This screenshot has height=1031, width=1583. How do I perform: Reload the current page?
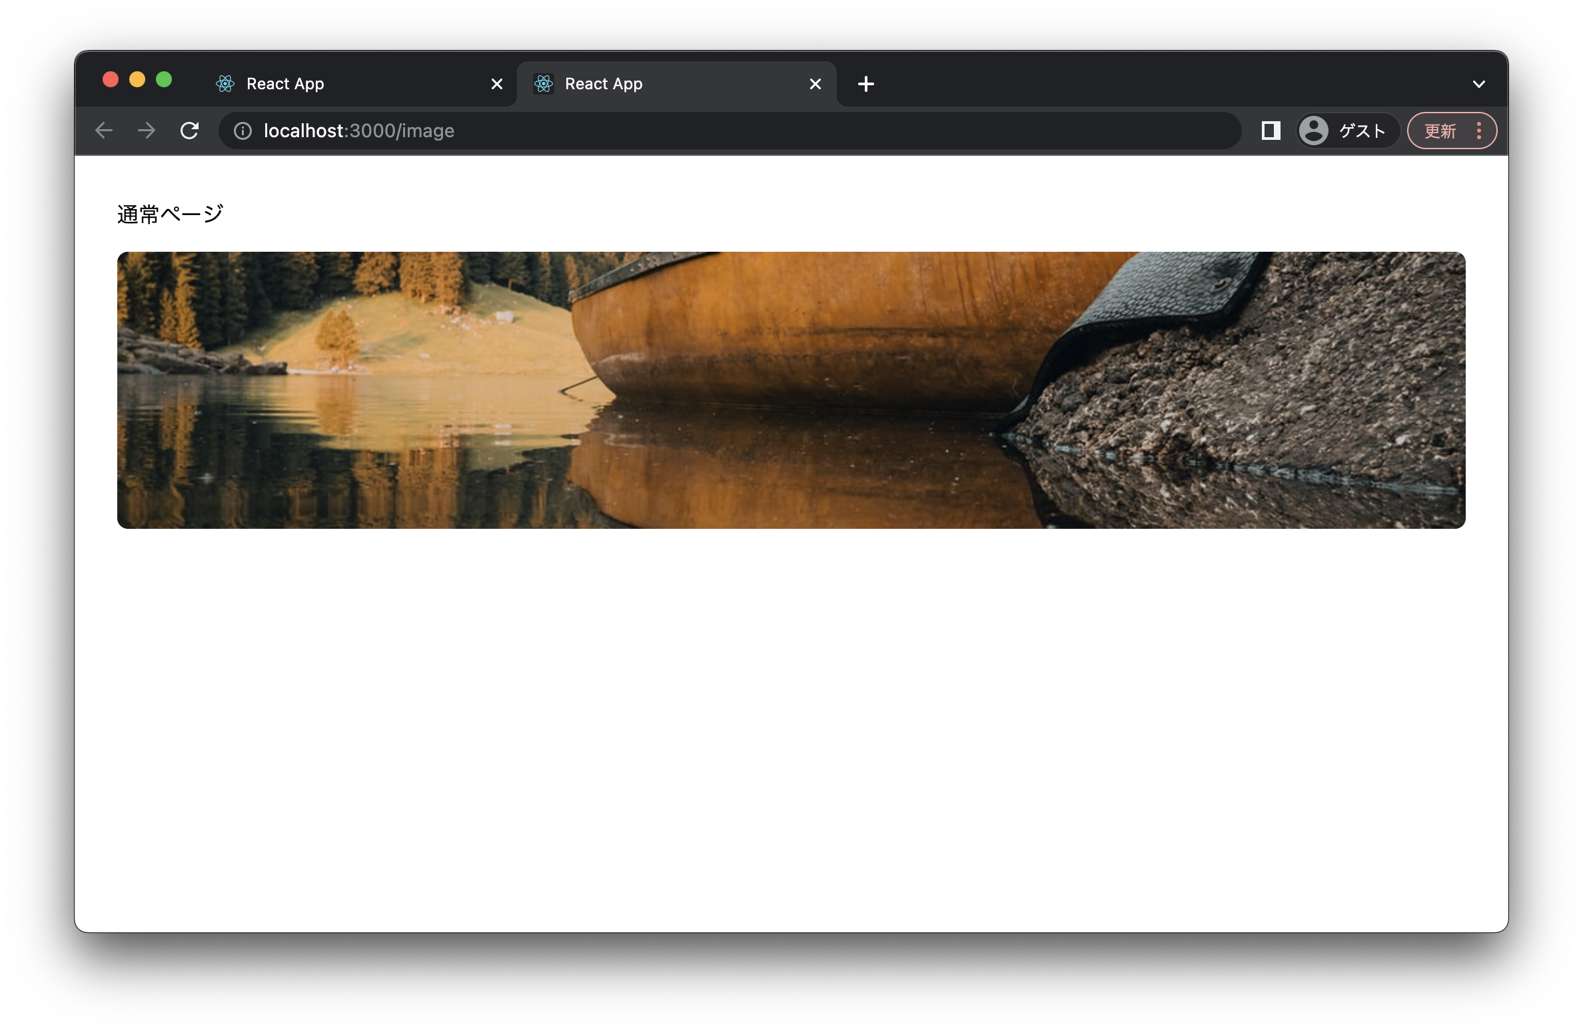190,131
